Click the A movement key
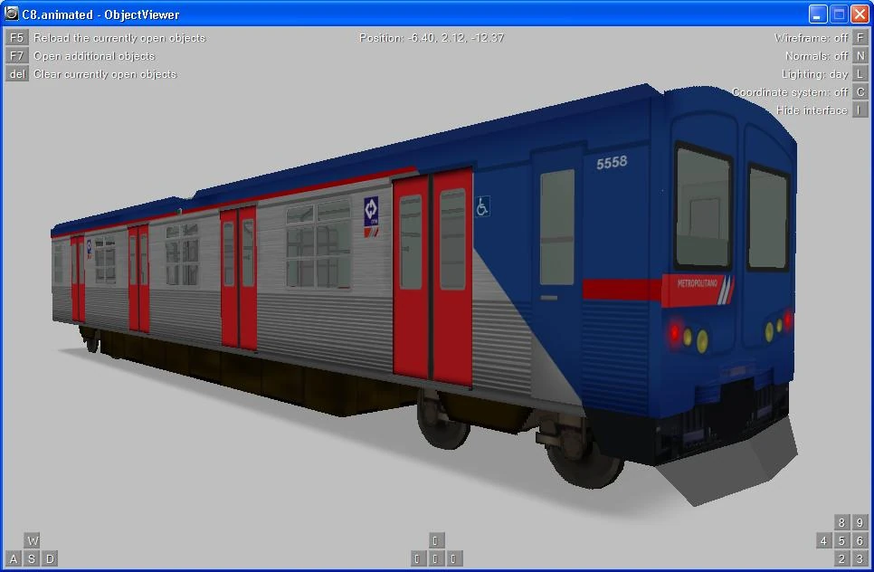This screenshot has width=874, height=572. 14,558
